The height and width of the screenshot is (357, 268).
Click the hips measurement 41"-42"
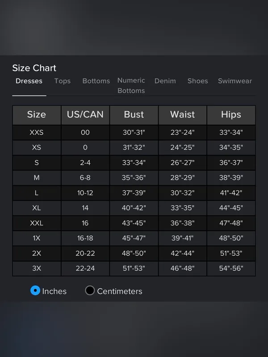[231, 193]
